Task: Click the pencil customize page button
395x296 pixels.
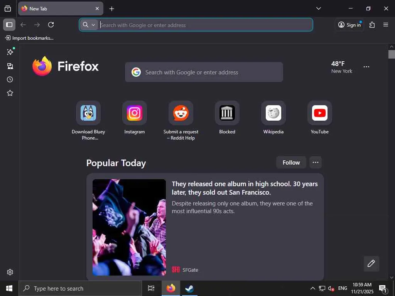Action: click(371, 264)
